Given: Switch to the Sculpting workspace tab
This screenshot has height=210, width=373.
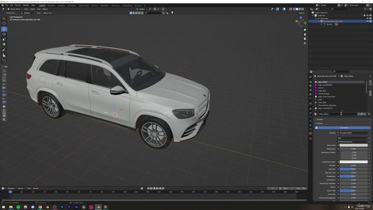Looking at the screenshot, I should pyautogui.click(x=61, y=5).
